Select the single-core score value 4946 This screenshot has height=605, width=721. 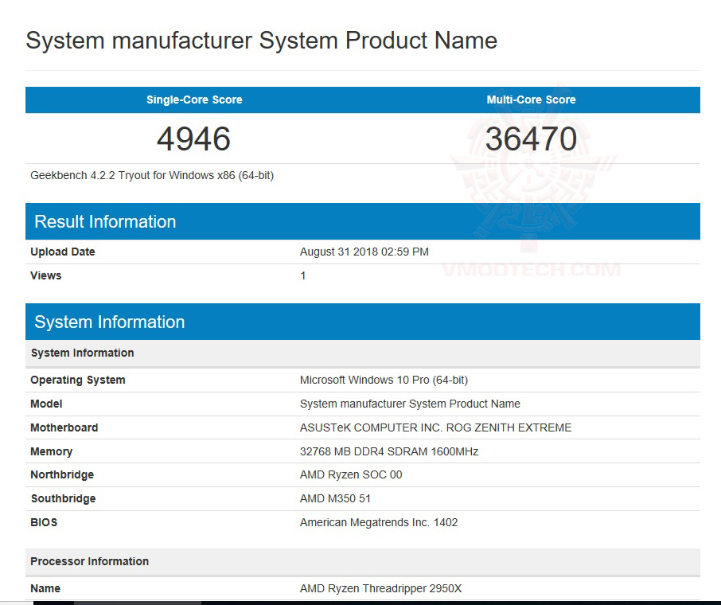[193, 139]
